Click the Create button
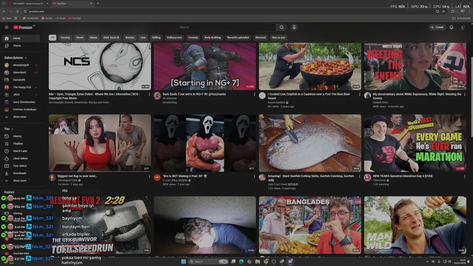 [x=437, y=27]
